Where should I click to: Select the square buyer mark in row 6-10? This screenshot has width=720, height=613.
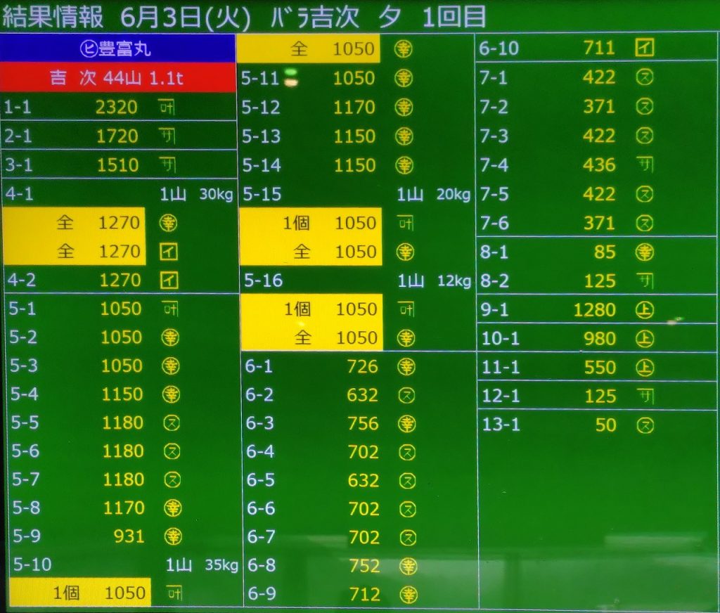coord(644,48)
